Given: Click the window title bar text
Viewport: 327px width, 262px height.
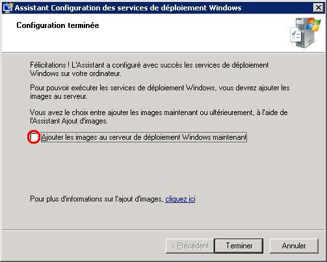Looking at the screenshot, I should coord(128,8).
